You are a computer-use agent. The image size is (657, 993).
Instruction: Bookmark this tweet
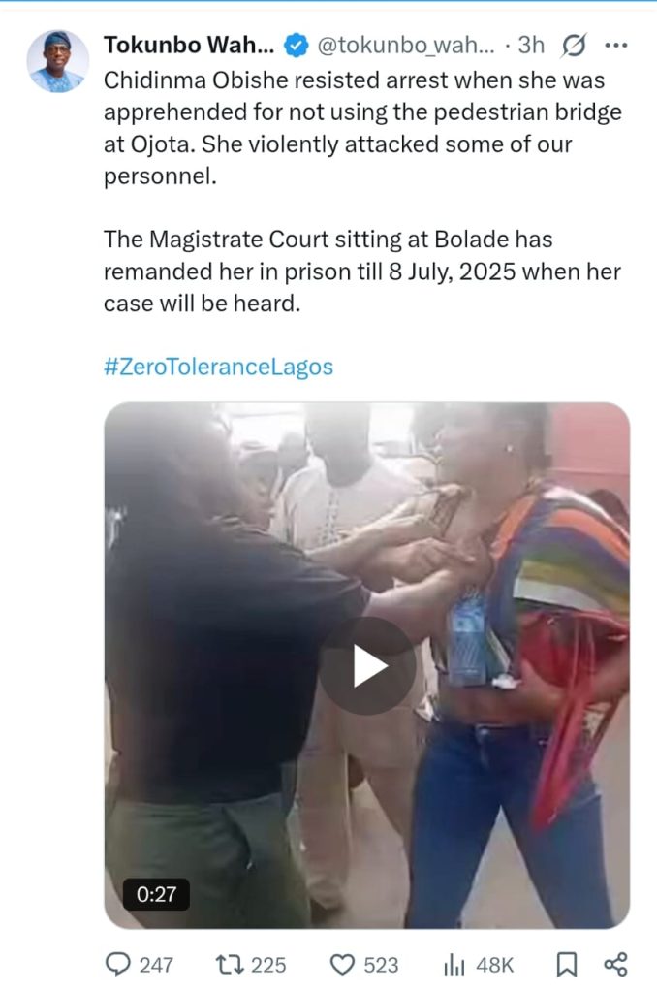click(567, 965)
